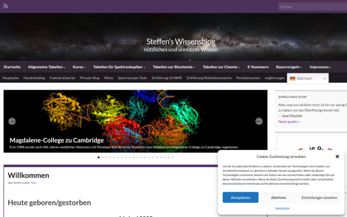Switch to english pages
The width and height of the screenshot is (347, 217).
click(x=275, y=78)
